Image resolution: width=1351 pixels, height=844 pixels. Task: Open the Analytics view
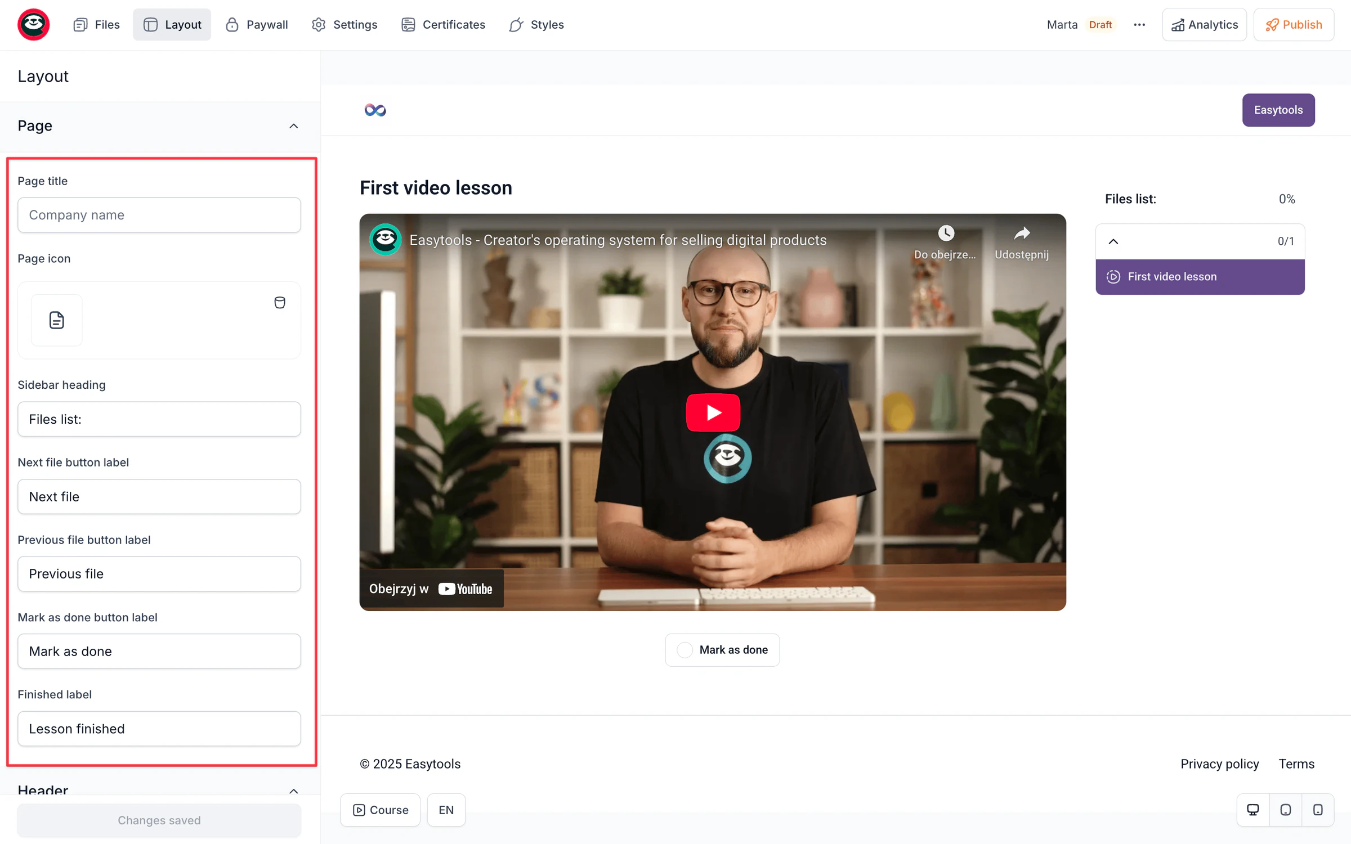tap(1205, 25)
